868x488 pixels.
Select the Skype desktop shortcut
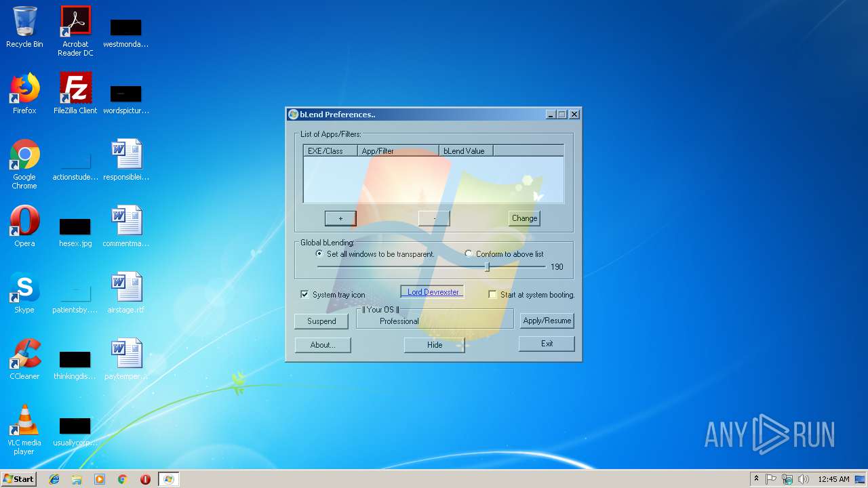pos(24,293)
